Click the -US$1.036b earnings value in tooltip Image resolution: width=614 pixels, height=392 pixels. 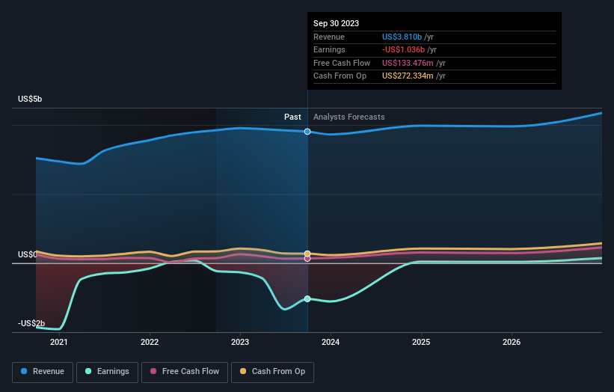403,49
